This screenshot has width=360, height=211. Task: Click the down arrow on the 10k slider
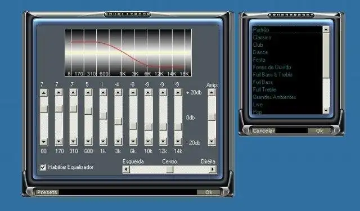pos(148,141)
